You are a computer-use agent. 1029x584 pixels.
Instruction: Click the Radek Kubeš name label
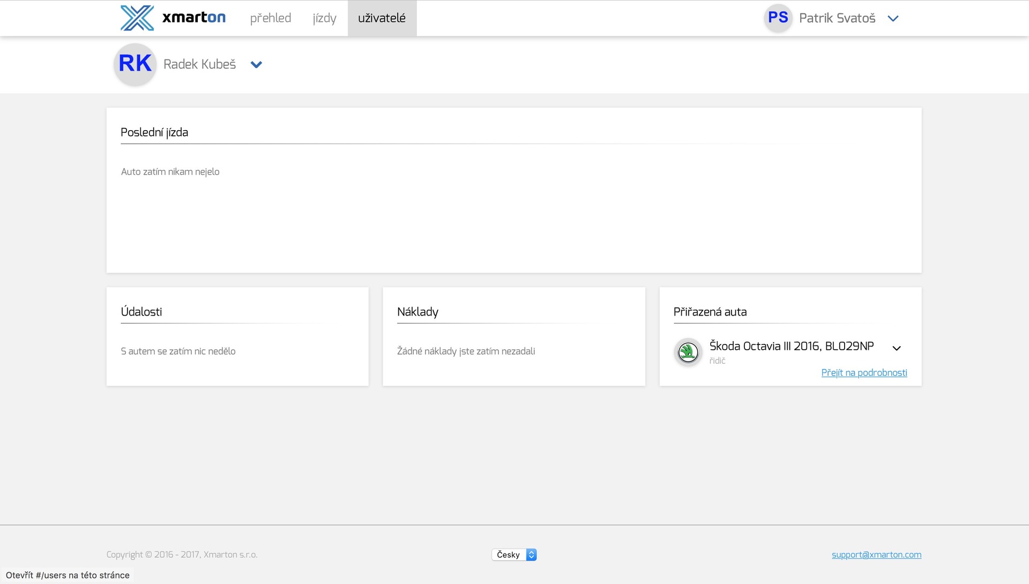pyautogui.click(x=199, y=64)
